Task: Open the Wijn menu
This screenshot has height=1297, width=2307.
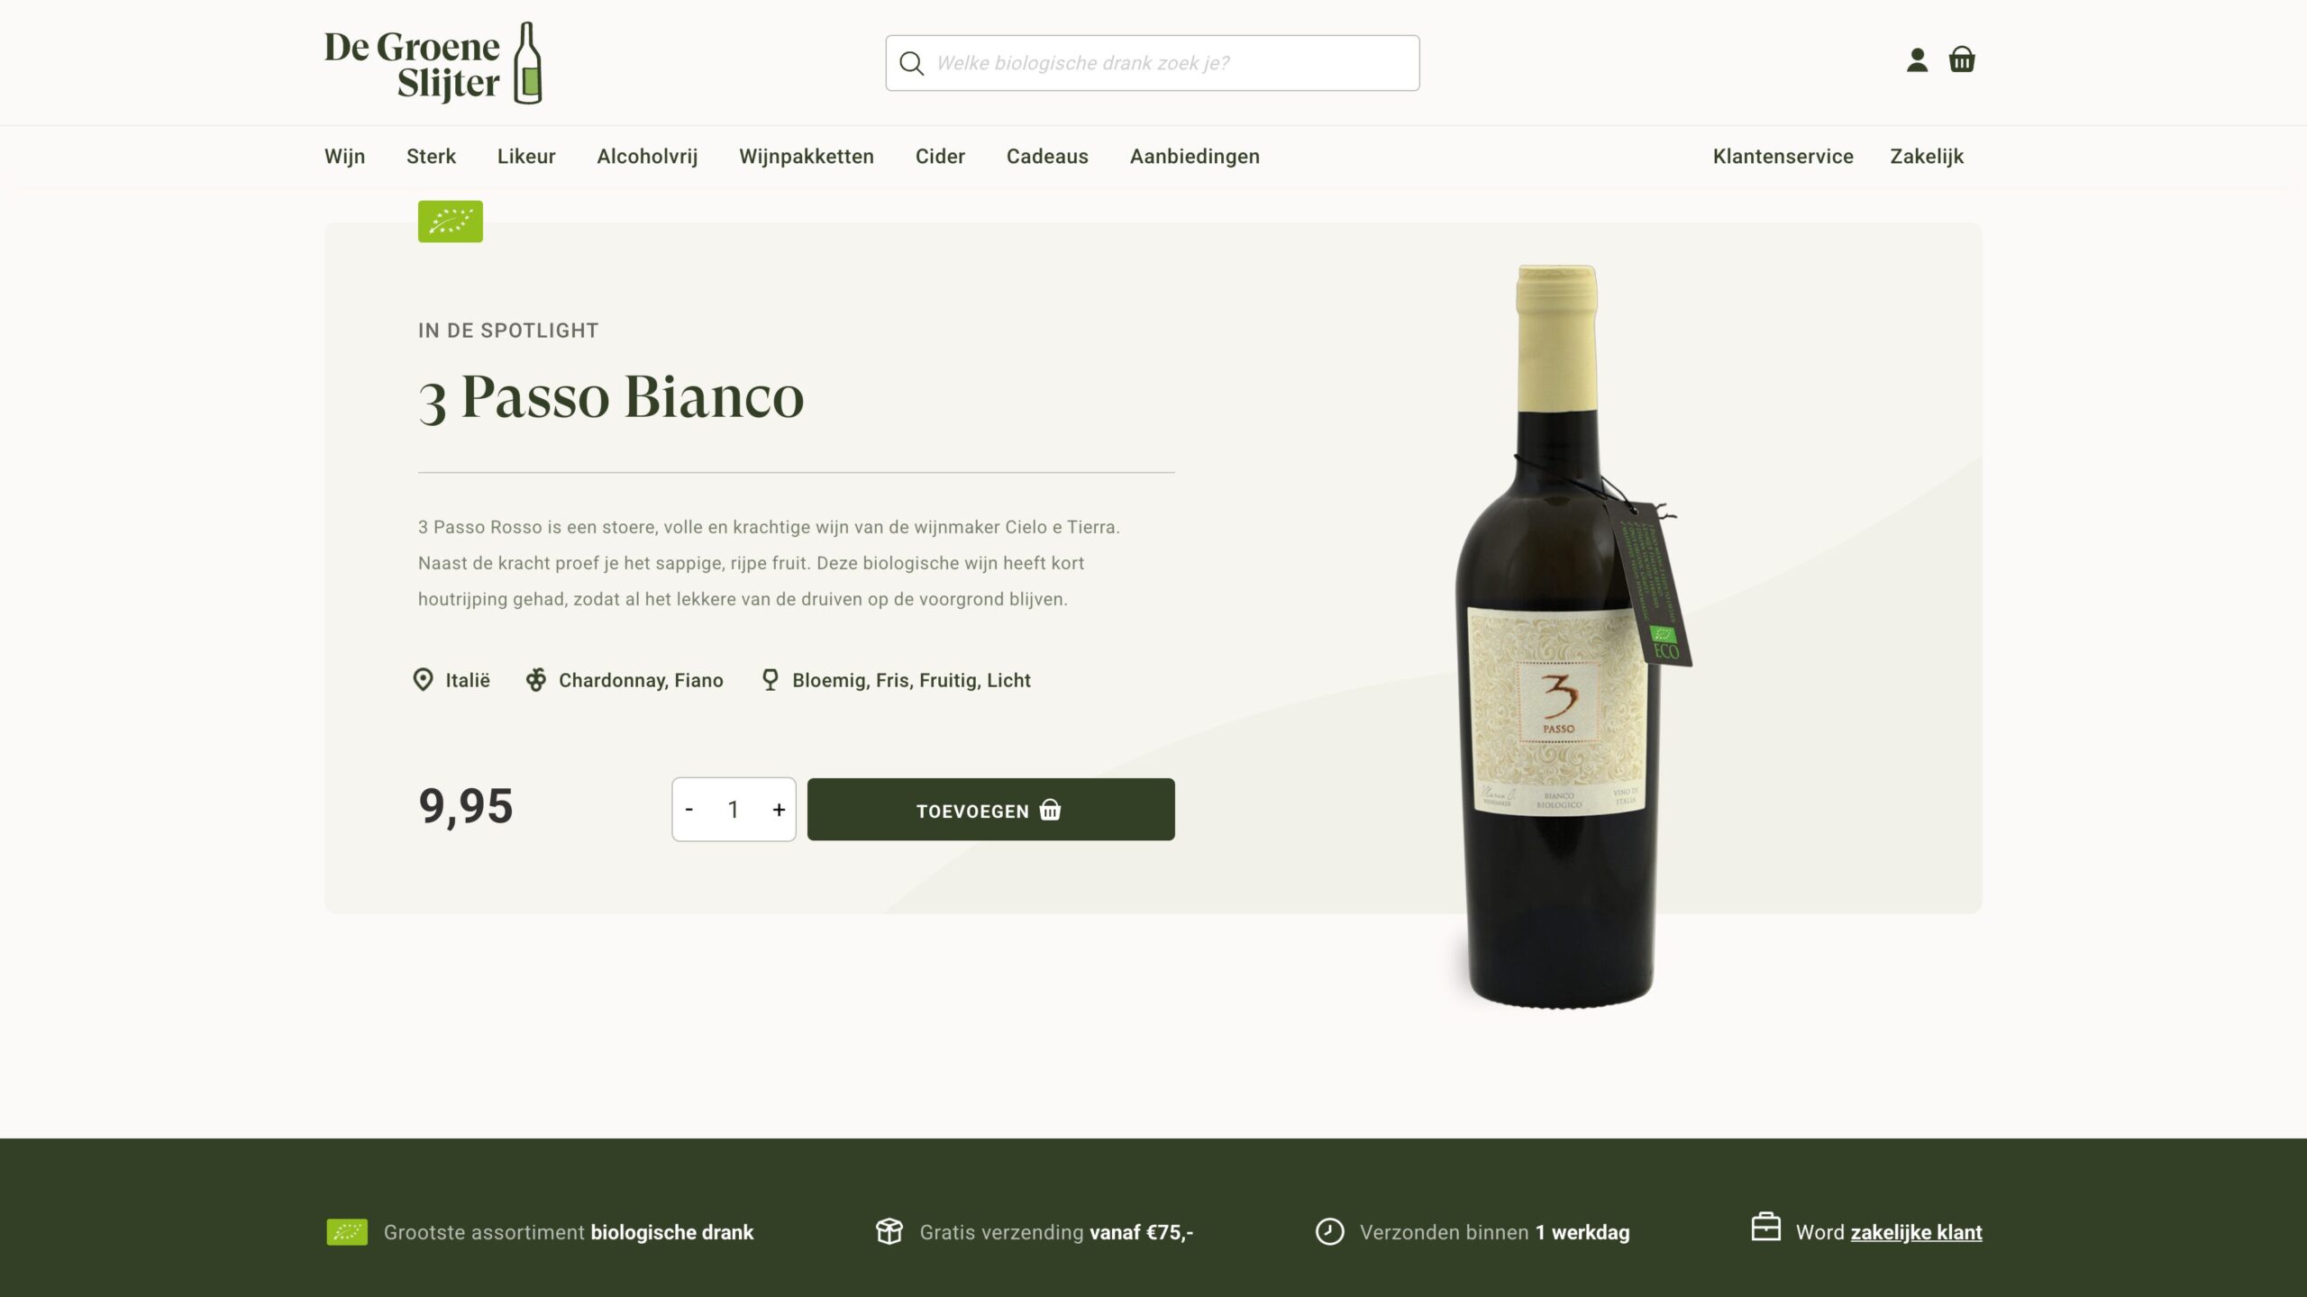Action: (344, 157)
